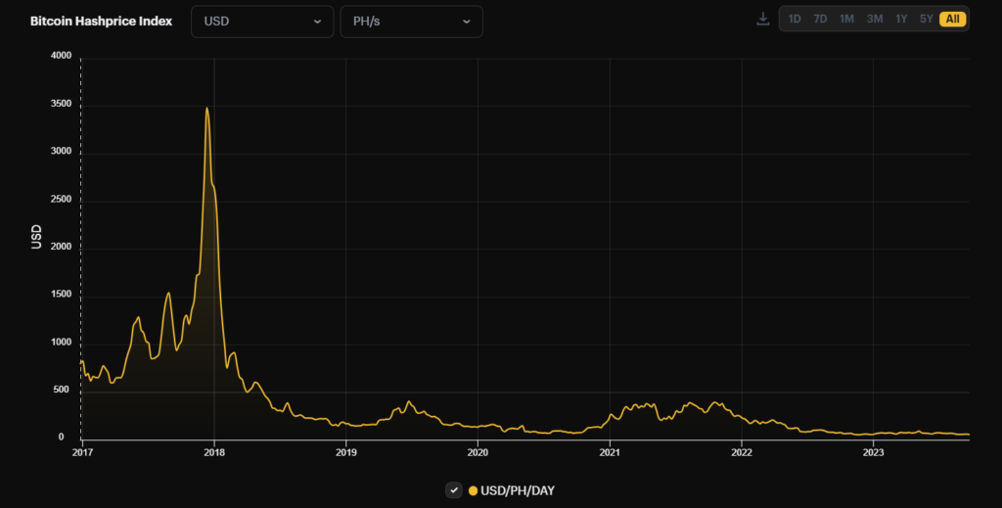This screenshot has height=508, width=1002.
Task: Switch to the 7D time range
Action: coord(821,20)
